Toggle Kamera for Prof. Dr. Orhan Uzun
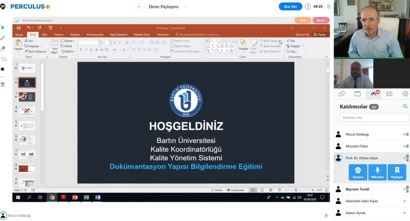 tap(358, 172)
